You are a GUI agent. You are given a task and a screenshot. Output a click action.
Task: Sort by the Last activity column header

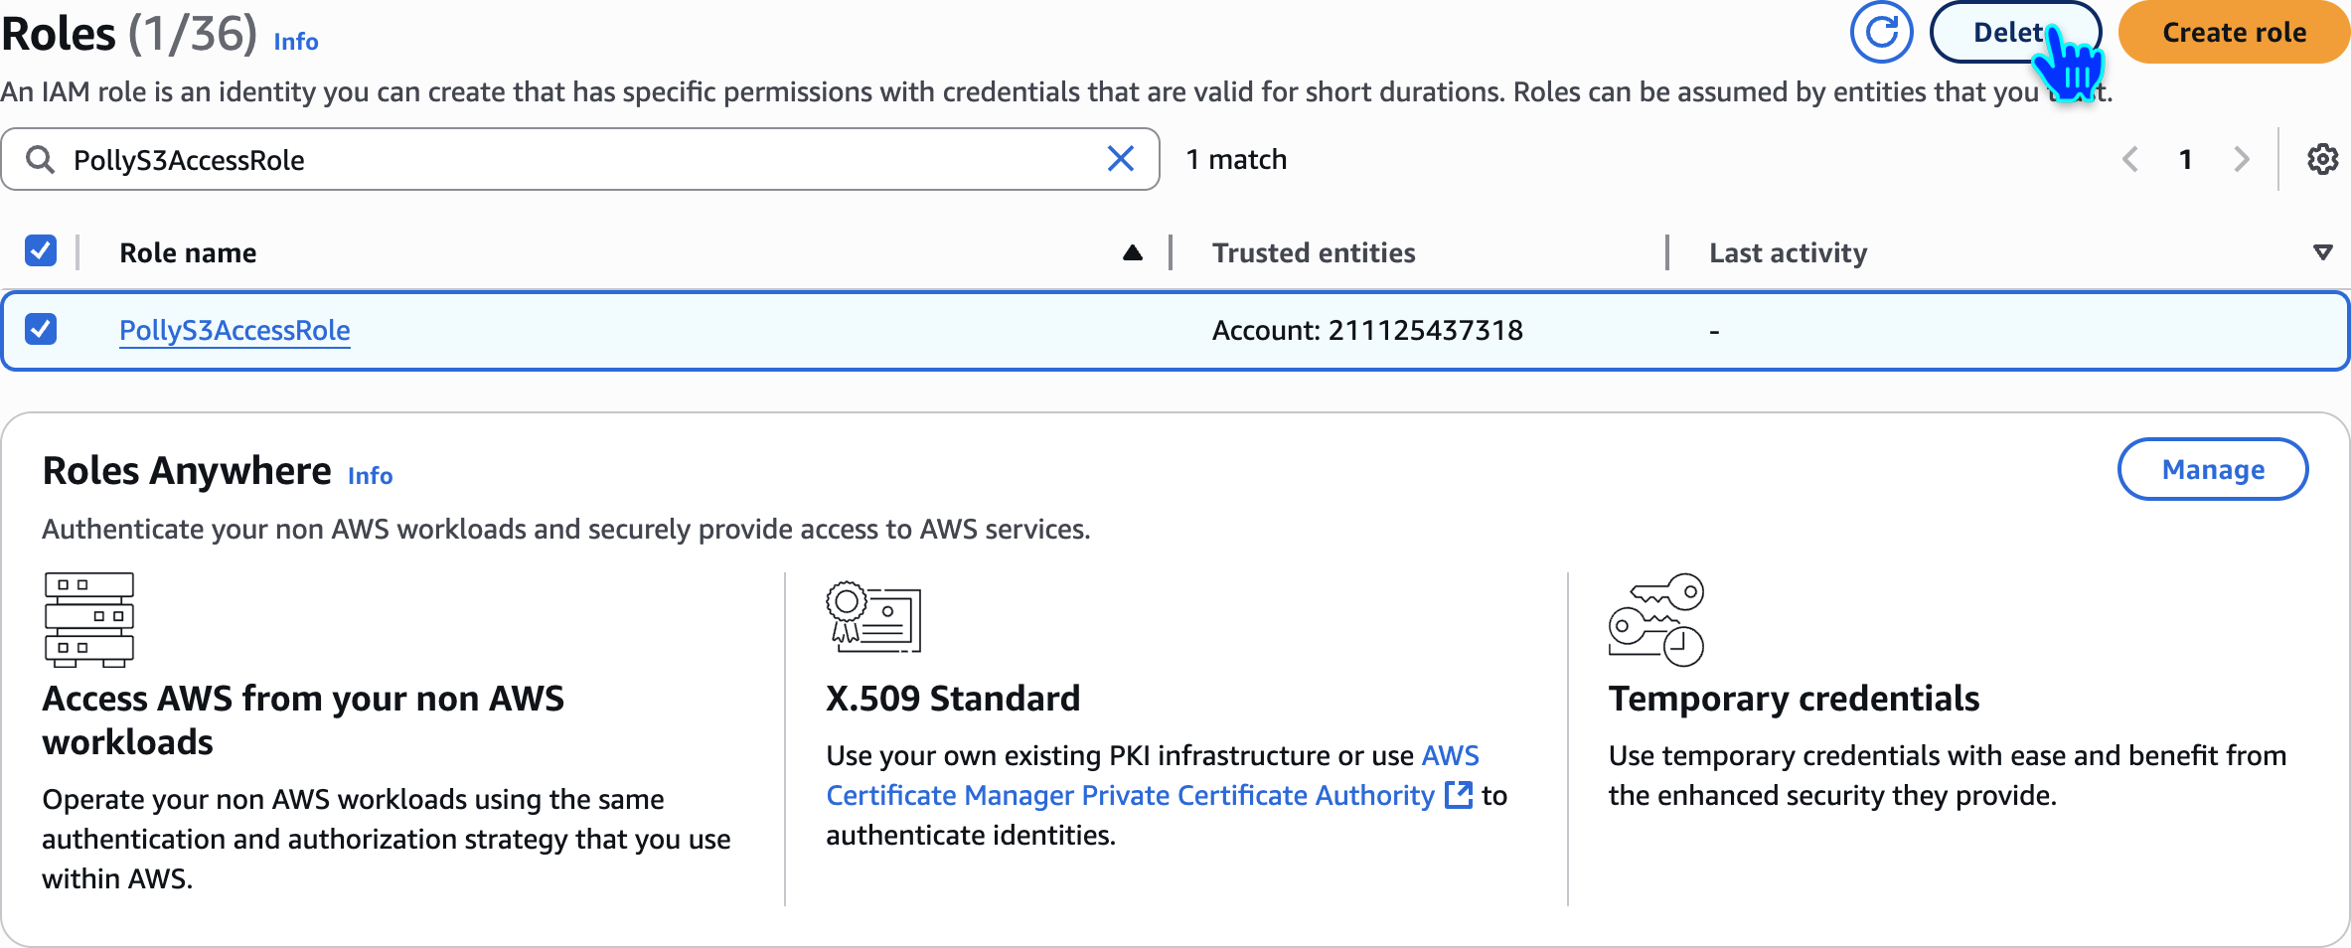click(1789, 252)
